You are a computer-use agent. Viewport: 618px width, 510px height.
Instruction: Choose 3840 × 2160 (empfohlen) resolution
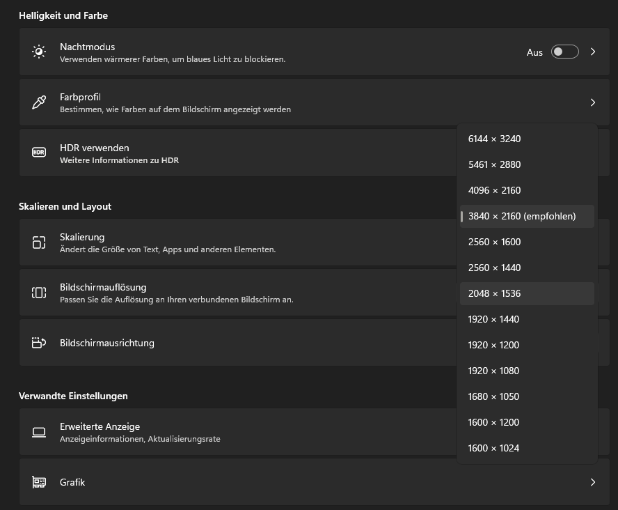point(522,216)
